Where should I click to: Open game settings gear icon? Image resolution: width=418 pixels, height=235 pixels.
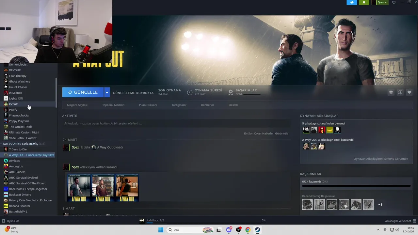click(391, 92)
